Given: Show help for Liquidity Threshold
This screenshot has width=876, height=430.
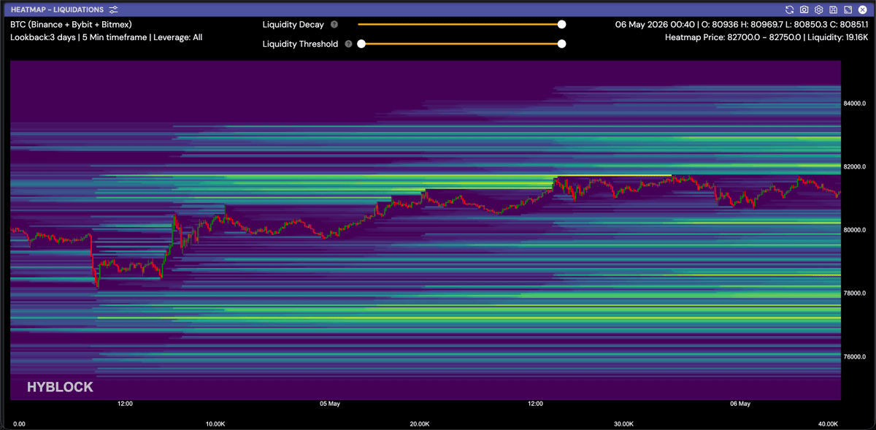Looking at the screenshot, I should point(348,44).
